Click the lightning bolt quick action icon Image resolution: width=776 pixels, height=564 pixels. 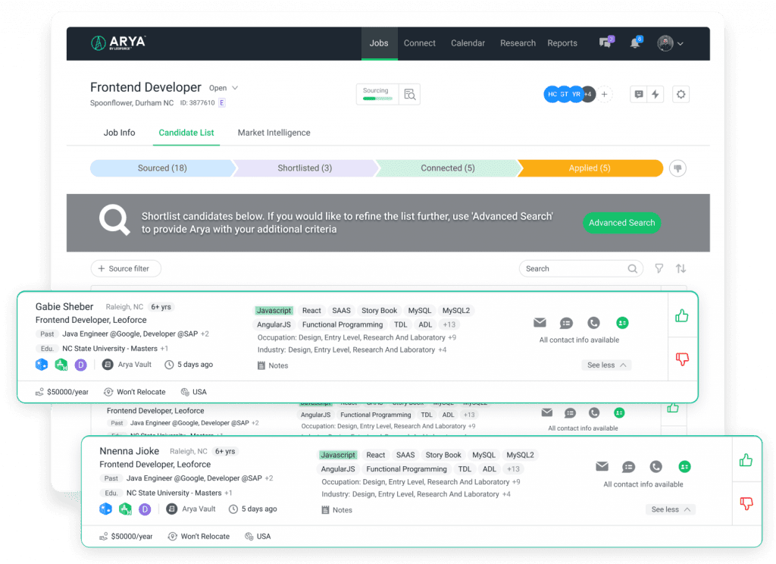coord(656,94)
